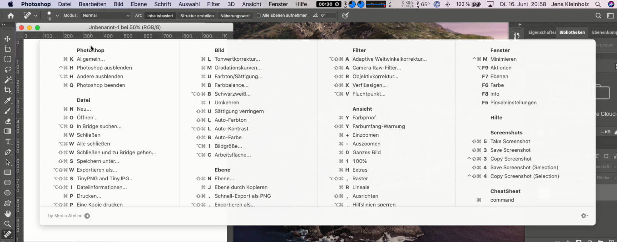The image size is (617, 242).
Task: Open the History panel icon
Action: coord(517,36)
